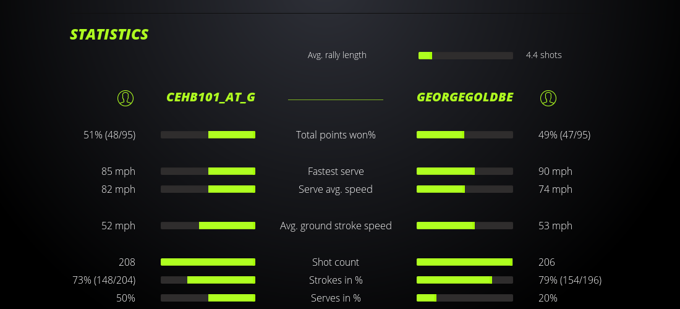The image size is (680, 309).
Task: Select the Strokes in % label
Action: pos(336,280)
